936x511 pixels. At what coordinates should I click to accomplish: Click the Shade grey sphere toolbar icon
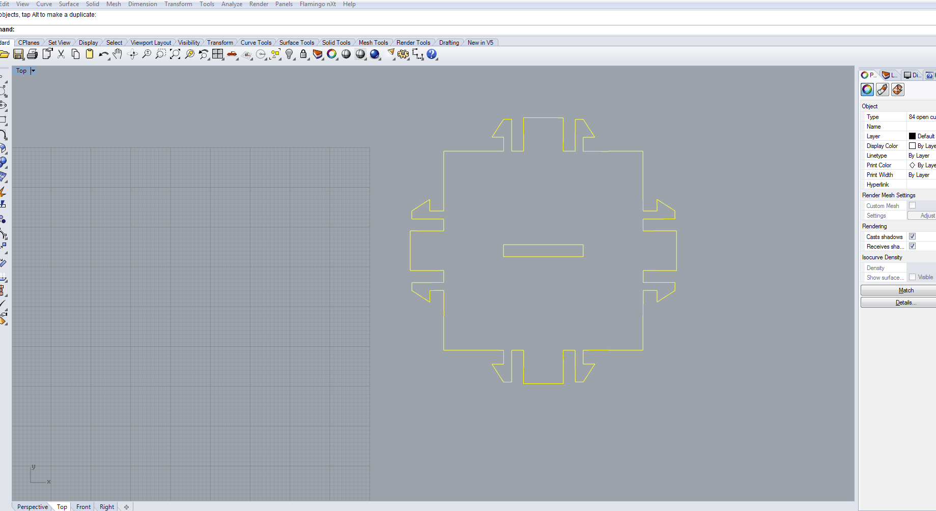coord(346,54)
